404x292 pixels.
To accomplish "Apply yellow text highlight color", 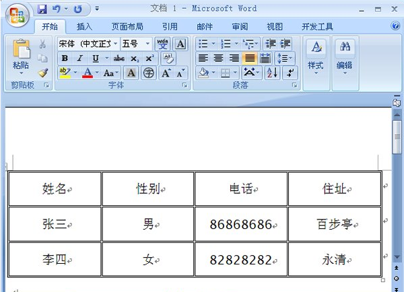I will click(x=65, y=73).
